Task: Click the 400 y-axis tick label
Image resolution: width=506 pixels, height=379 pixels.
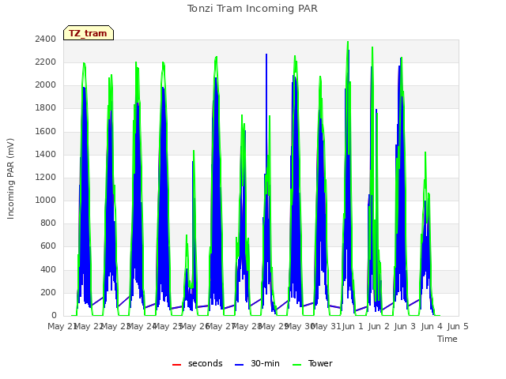Action: tap(48, 269)
